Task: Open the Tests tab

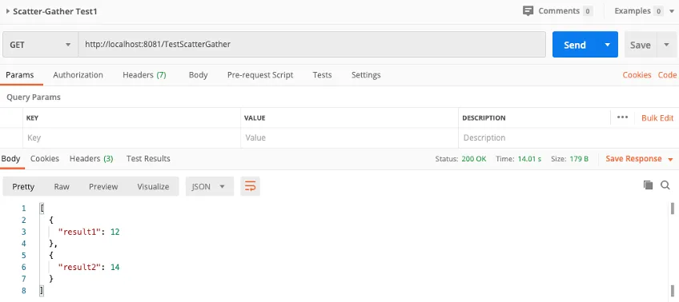Action: (322, 75)
